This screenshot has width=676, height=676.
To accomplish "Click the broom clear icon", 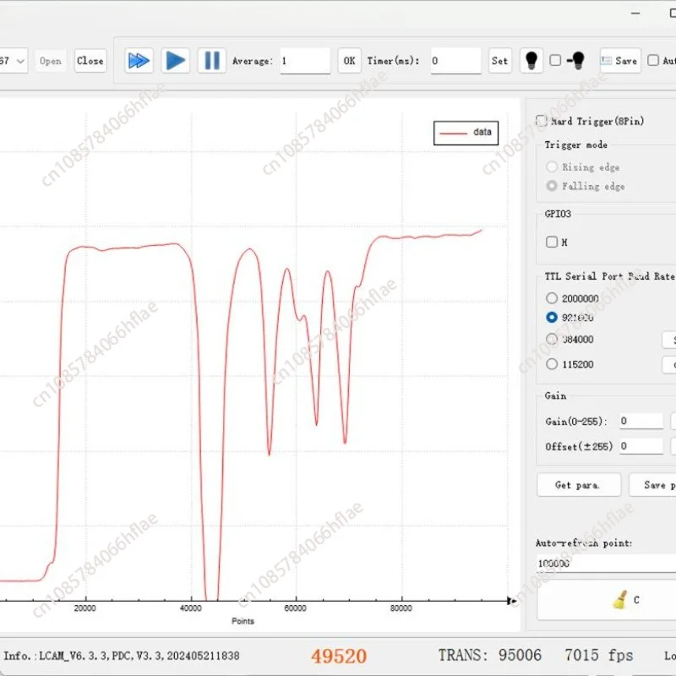I will tap(620, 600).
